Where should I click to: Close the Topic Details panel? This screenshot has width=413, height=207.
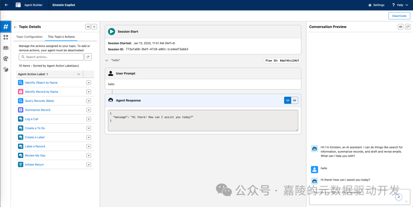coord(94,27)
